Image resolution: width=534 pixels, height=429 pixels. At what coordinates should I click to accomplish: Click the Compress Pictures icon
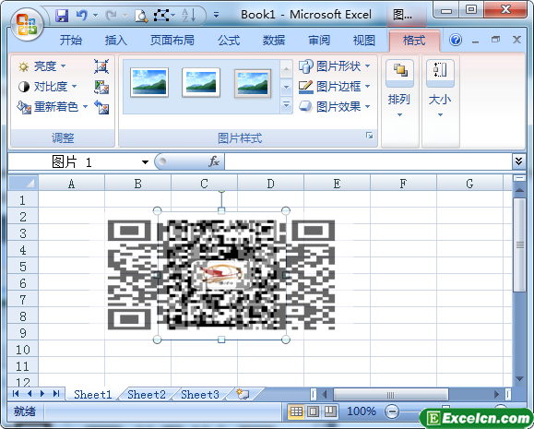(101, 66)
